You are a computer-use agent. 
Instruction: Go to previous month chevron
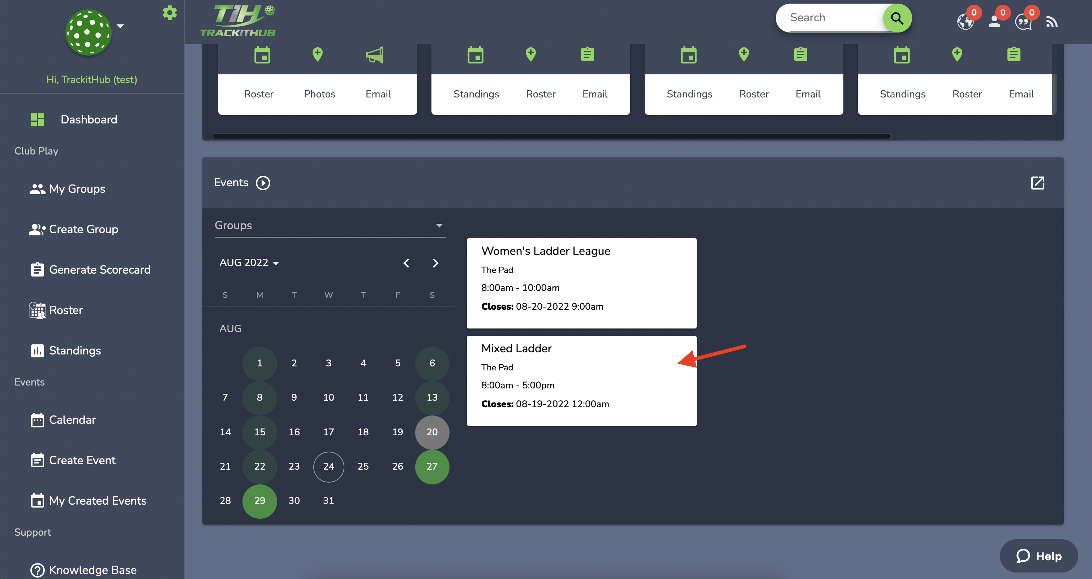click(406, 264)
